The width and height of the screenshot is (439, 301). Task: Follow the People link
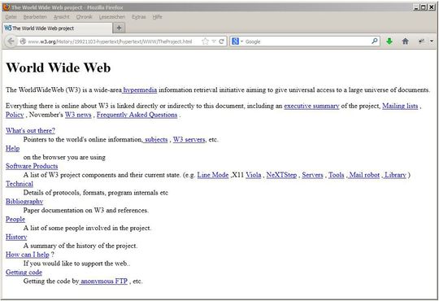click(15, 219)
